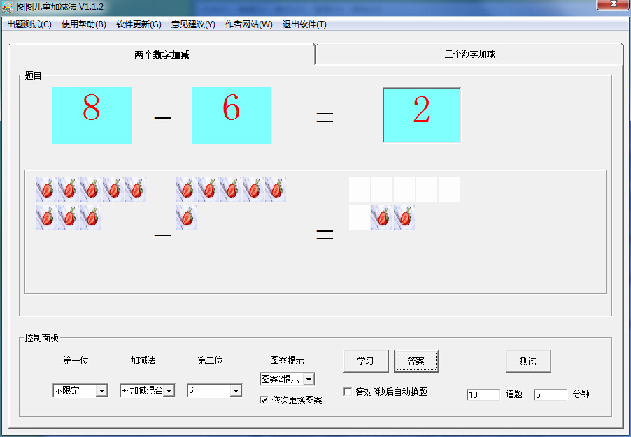
Task: Click the 道题 count field showing 10
Action: pos(483,394)
